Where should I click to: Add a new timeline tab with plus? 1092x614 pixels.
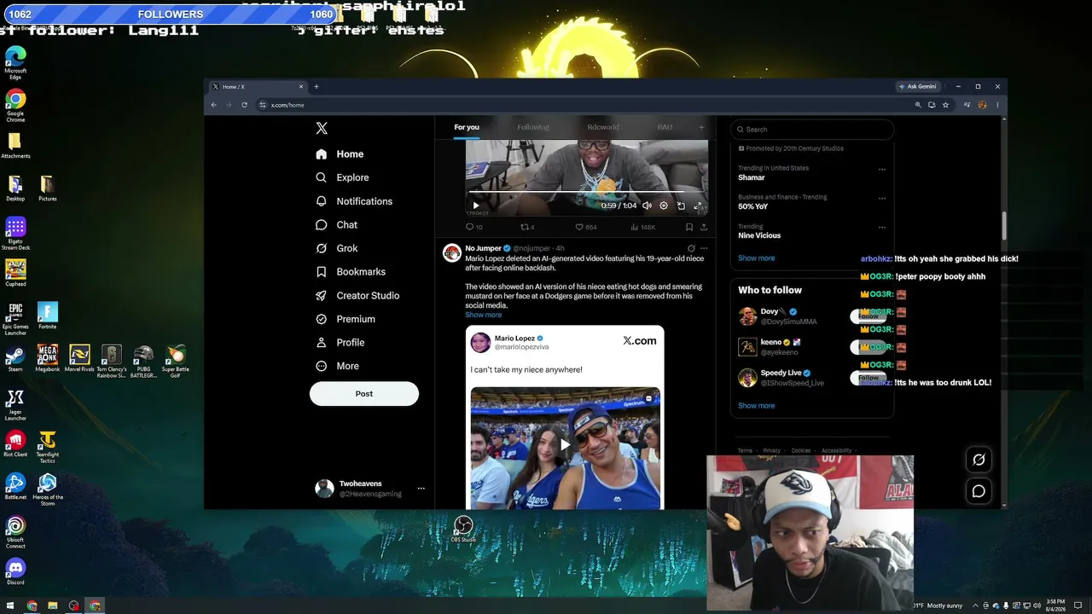click(701, 127)
